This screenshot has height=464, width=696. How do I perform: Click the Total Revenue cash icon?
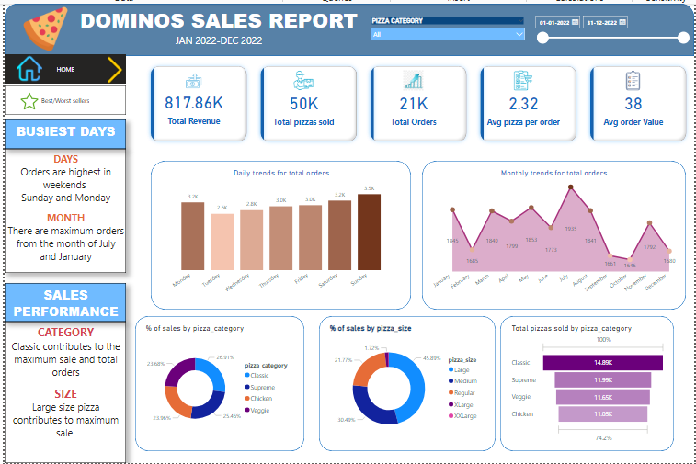pyautogui.click(x=193, y=81)
